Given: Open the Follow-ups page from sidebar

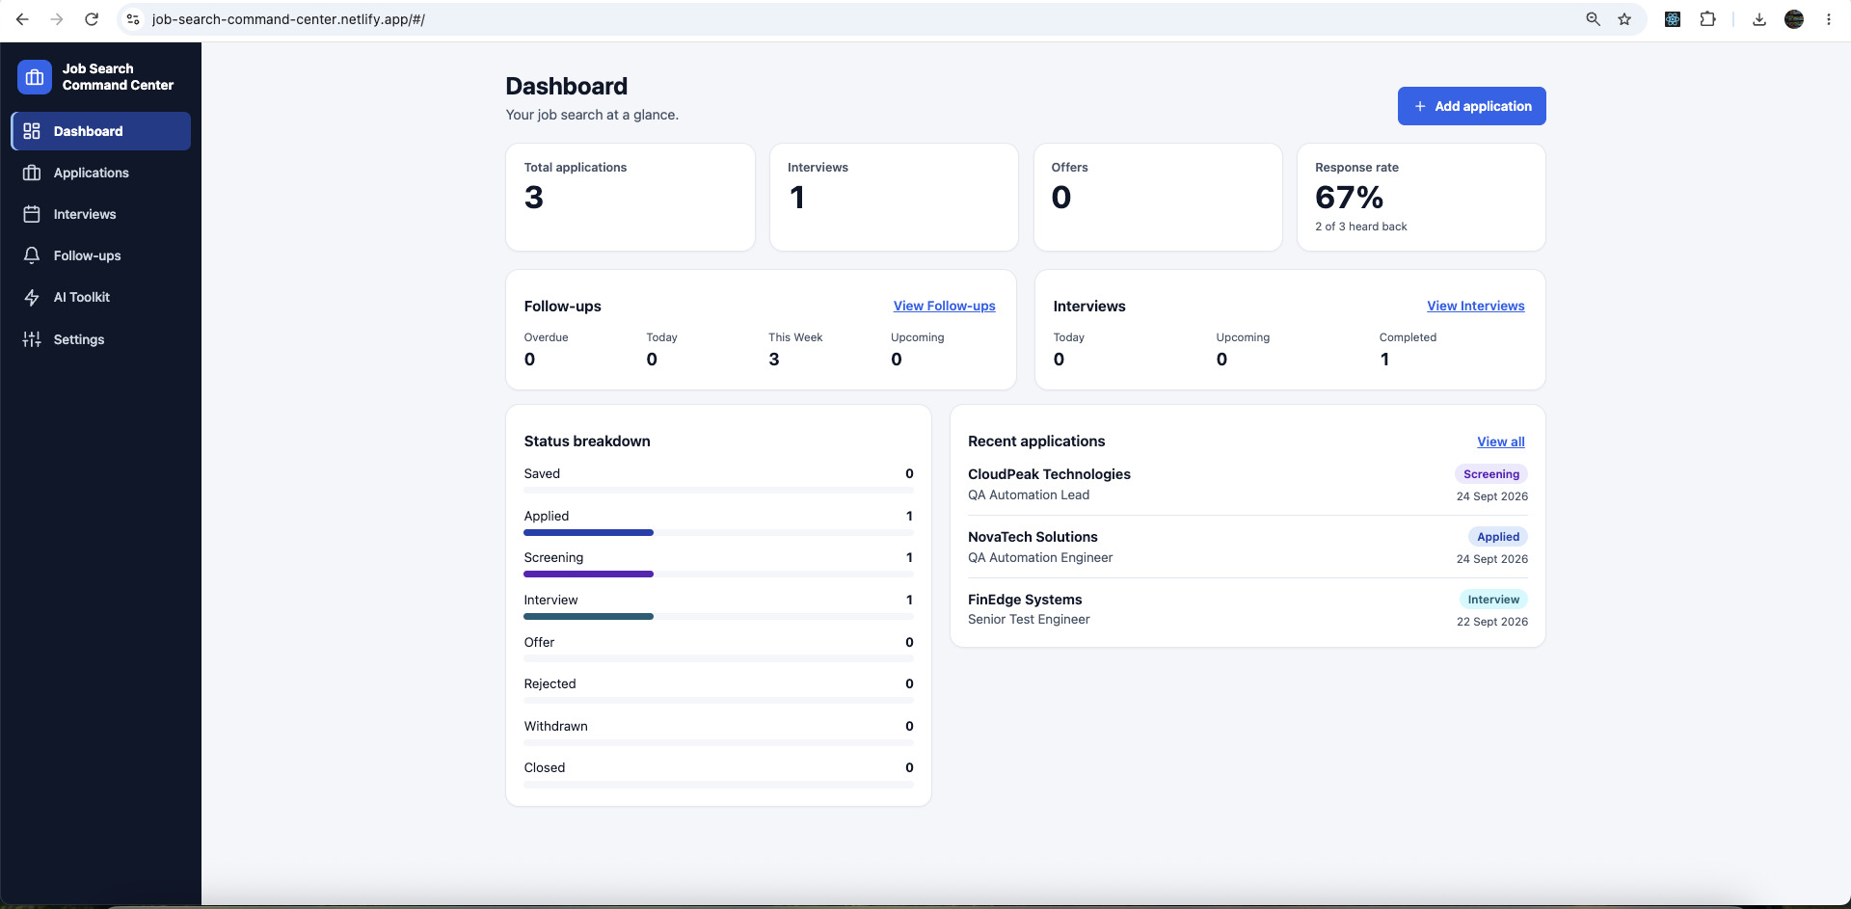Looking at the screenshot, I should click(100, 255).
